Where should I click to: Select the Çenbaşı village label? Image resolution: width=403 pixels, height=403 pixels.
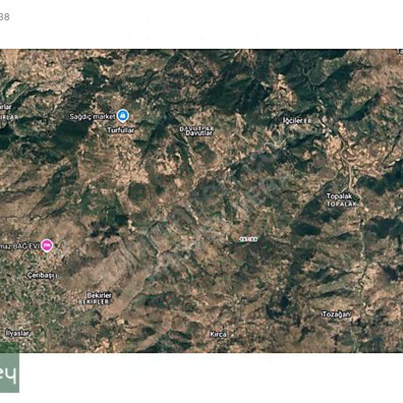[42, 275]
